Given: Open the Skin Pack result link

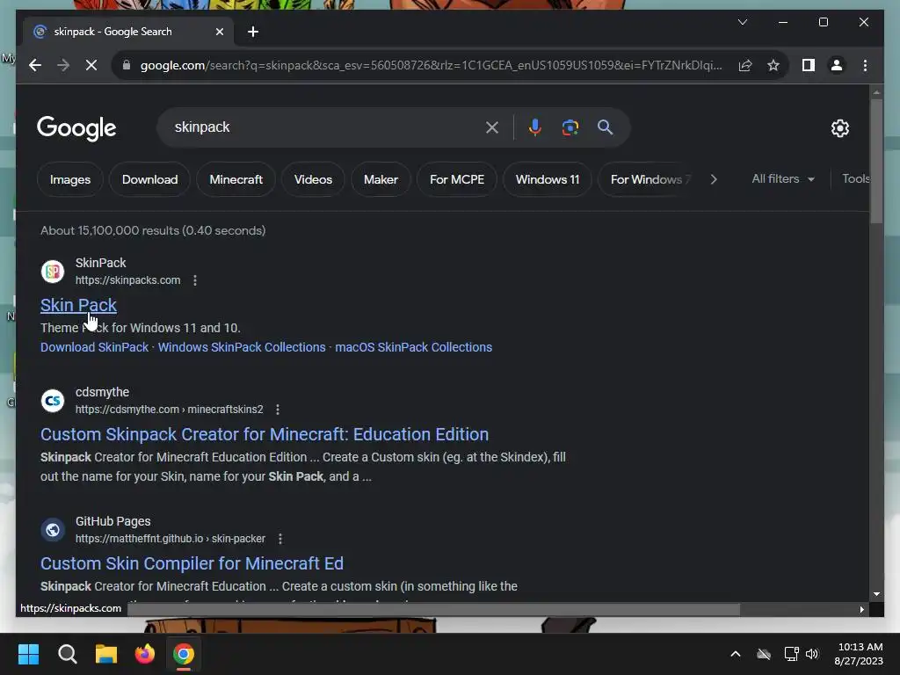Looking at the screenshot, I should point(78,305).
